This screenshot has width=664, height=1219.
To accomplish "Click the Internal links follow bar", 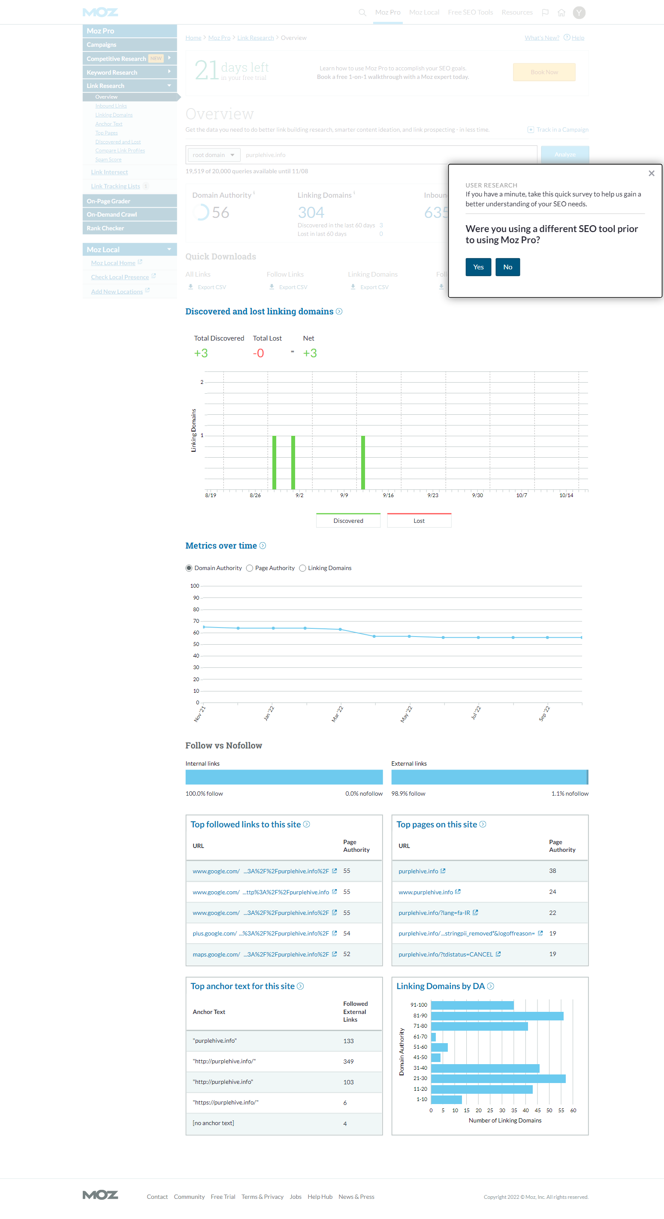I will coord(284,777).
